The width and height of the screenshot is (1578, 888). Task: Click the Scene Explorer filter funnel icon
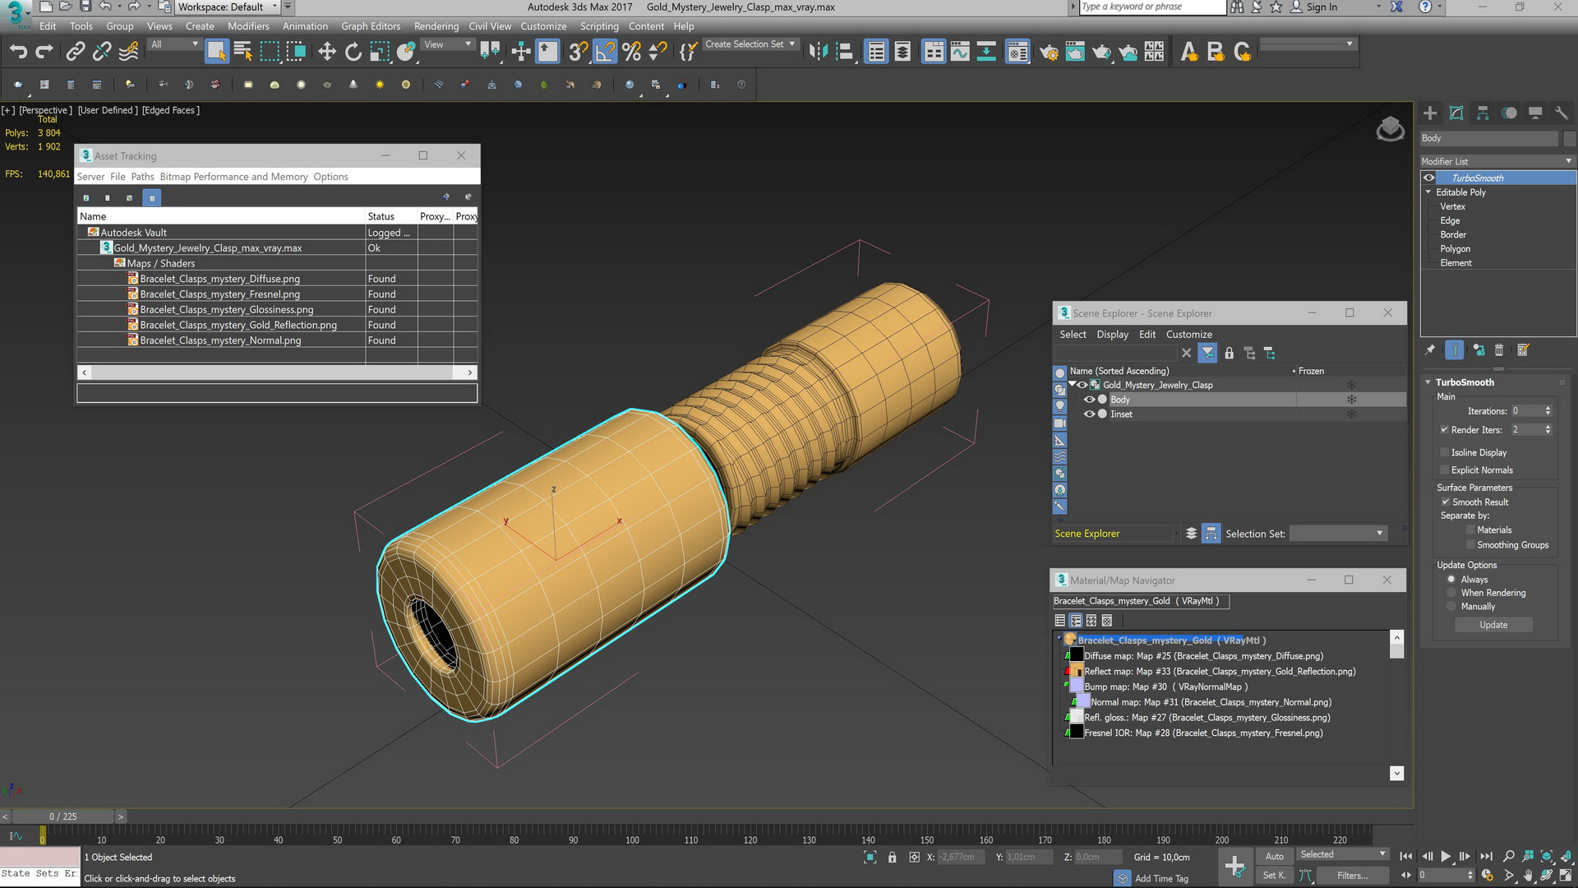(1207, 353)
